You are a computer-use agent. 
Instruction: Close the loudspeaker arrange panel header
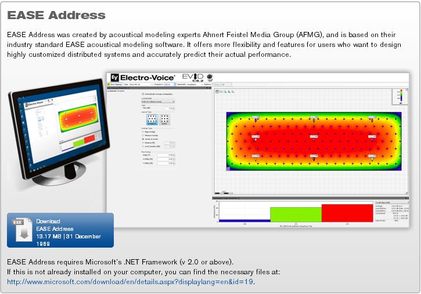click(x=210, y=88)
